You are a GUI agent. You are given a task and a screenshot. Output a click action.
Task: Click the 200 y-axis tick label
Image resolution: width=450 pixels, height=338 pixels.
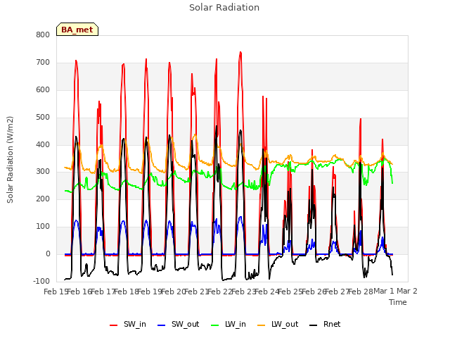(x=43, y=199)
